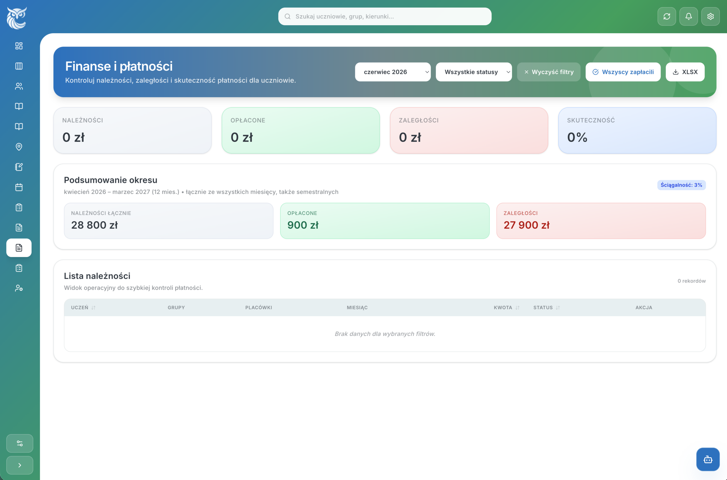Expand the sidebar with chevron button
Viewport: 727px width, 480px height.
click(x=20, y=465)
